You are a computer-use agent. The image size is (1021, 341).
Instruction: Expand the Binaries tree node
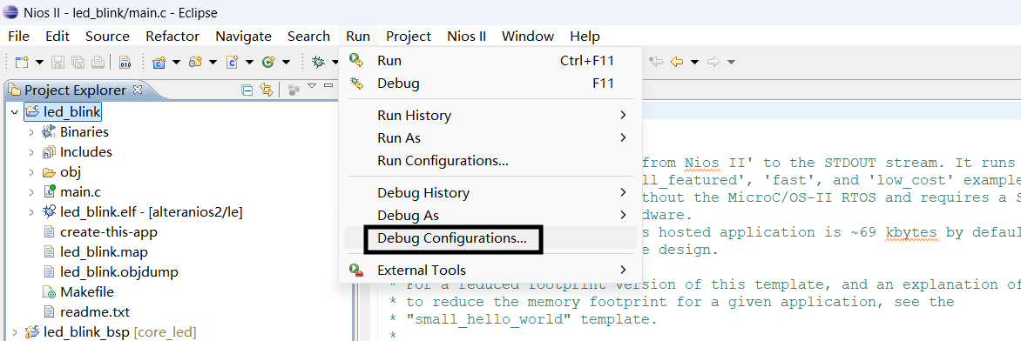(30, 132)
